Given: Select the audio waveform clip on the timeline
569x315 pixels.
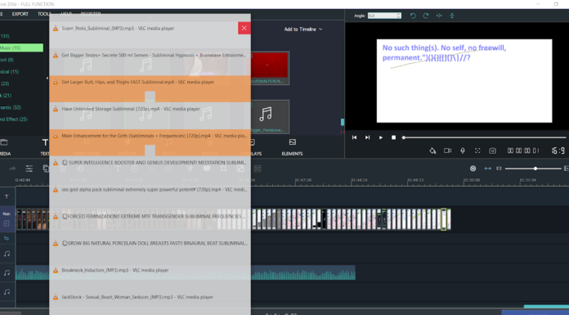Looking at the screenshot, I should click(x=185, y=272).
